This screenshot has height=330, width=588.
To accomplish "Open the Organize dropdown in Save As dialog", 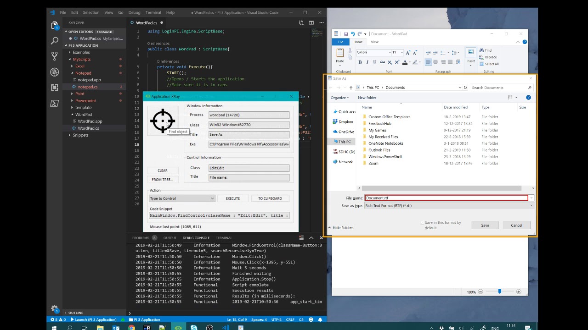I will click(x=340, y=98).
